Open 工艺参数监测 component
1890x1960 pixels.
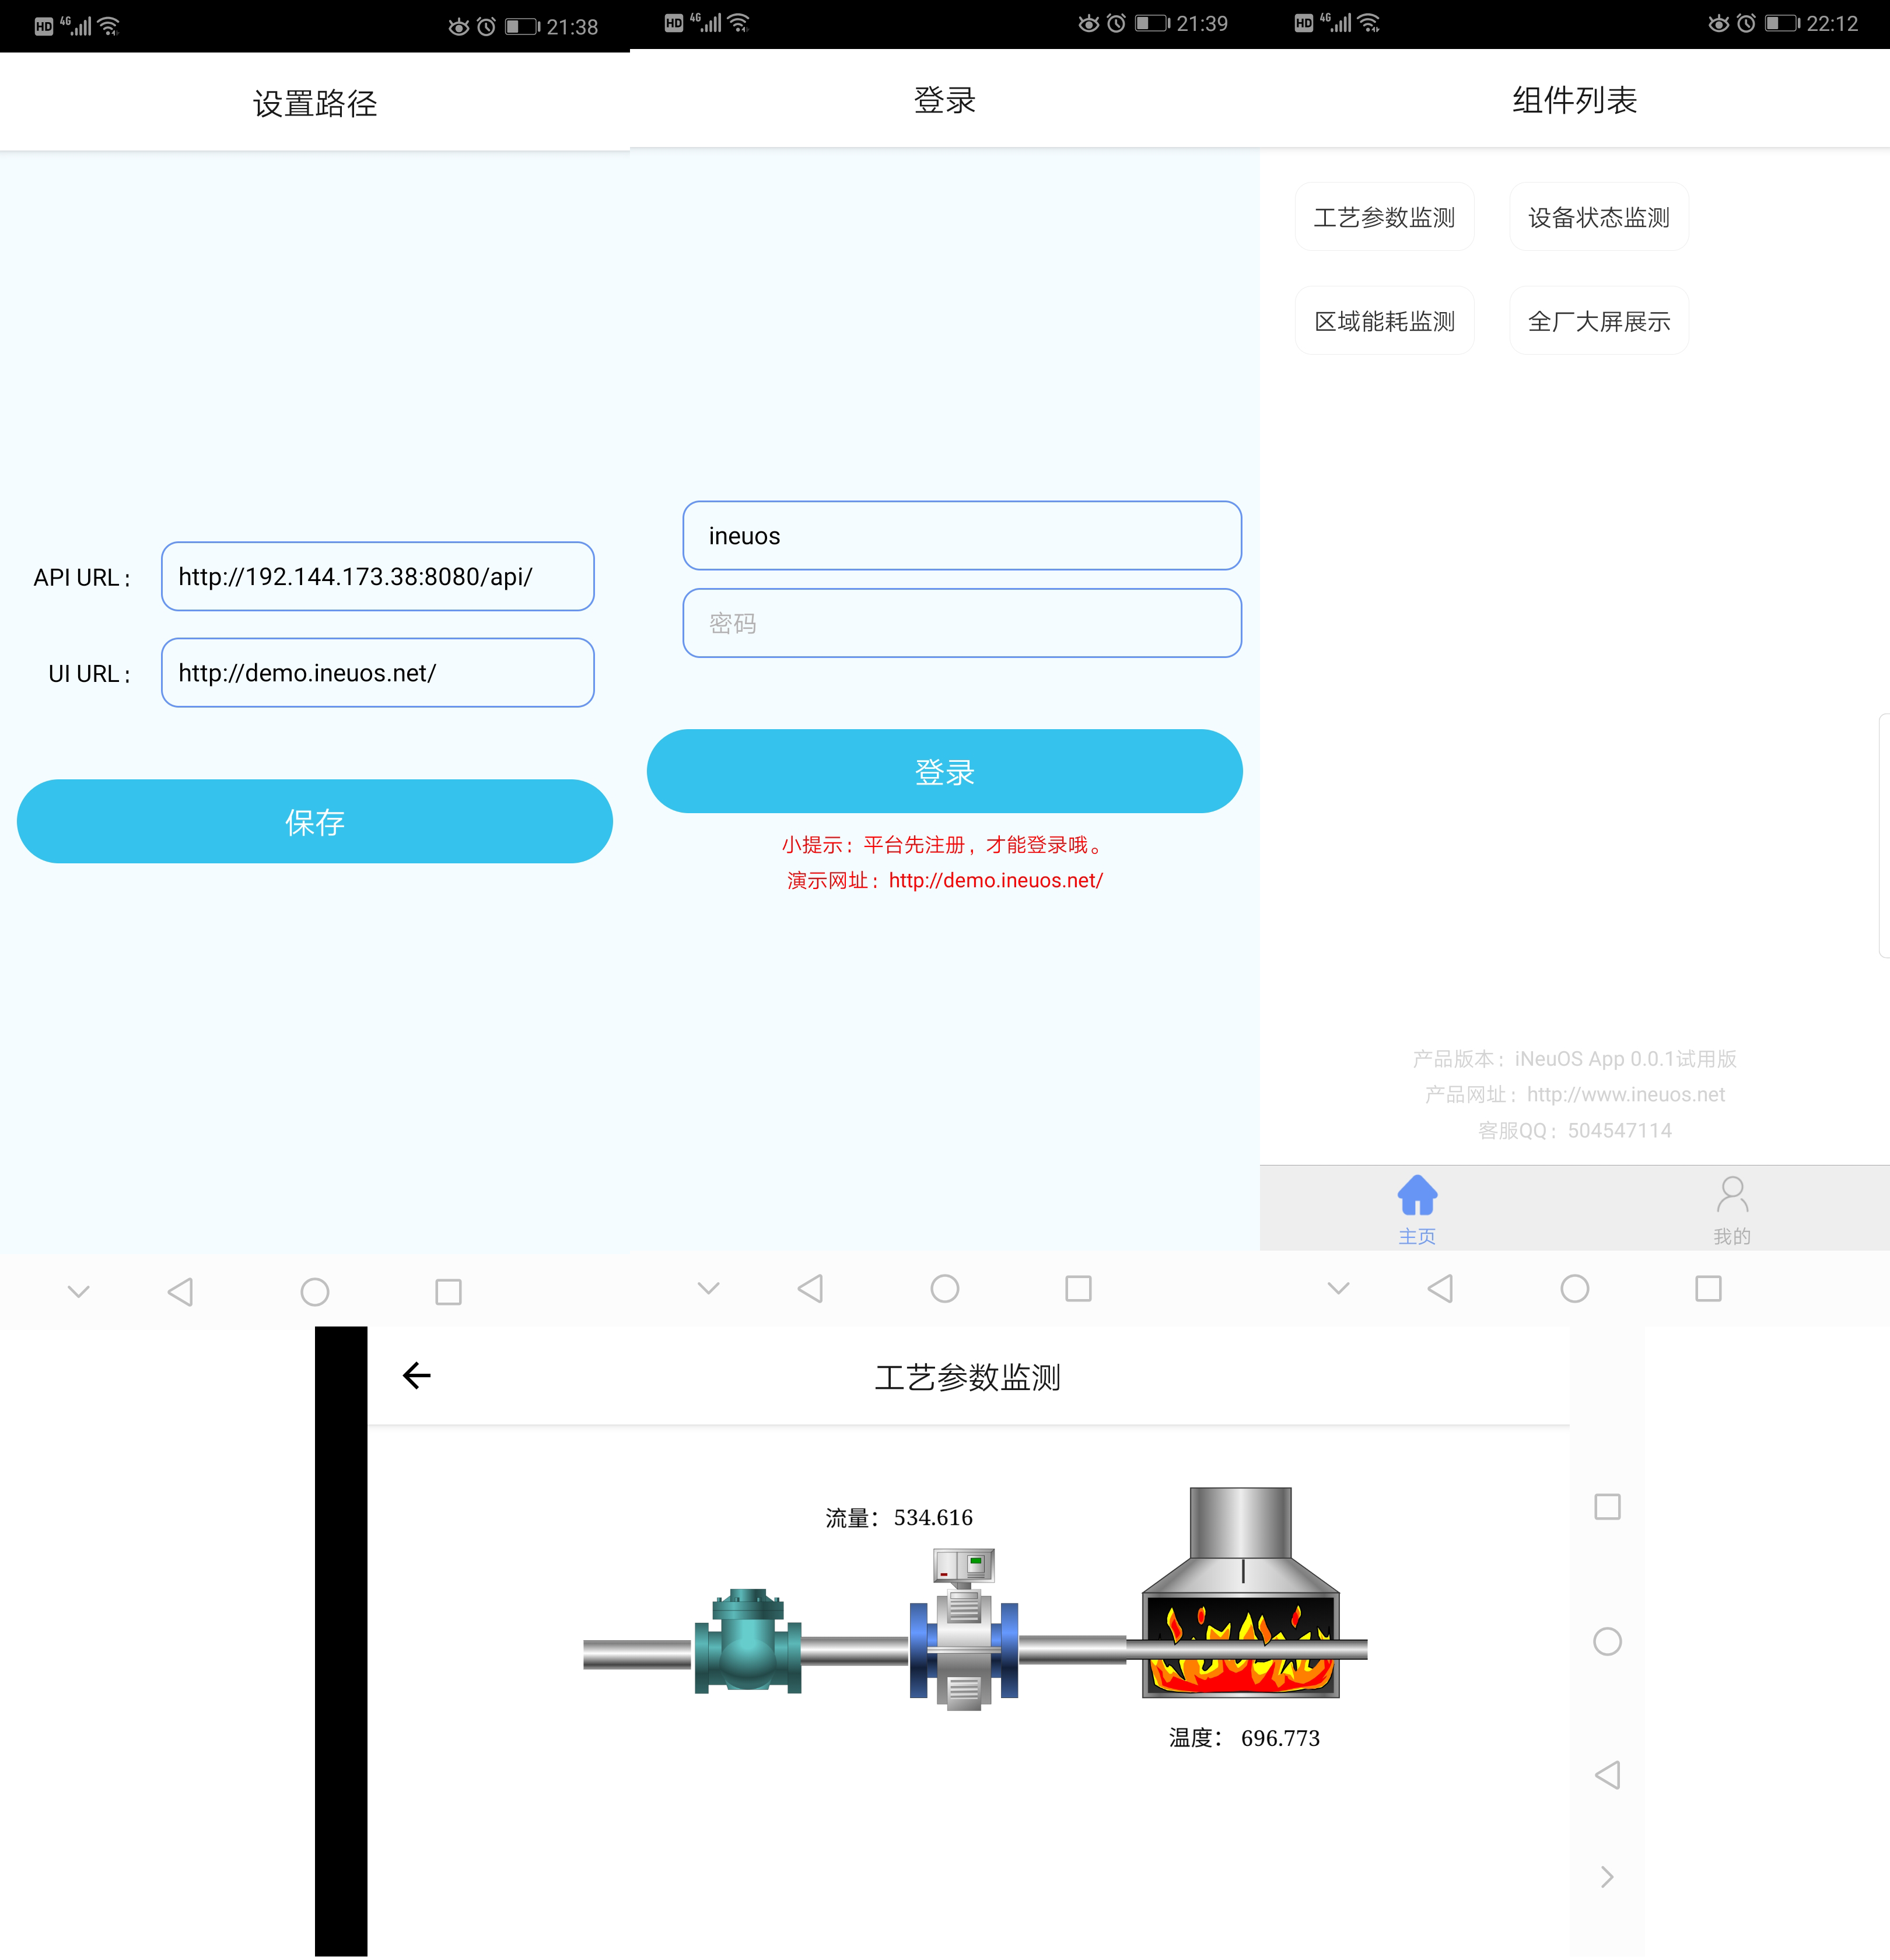click(x=1384, y=217)
